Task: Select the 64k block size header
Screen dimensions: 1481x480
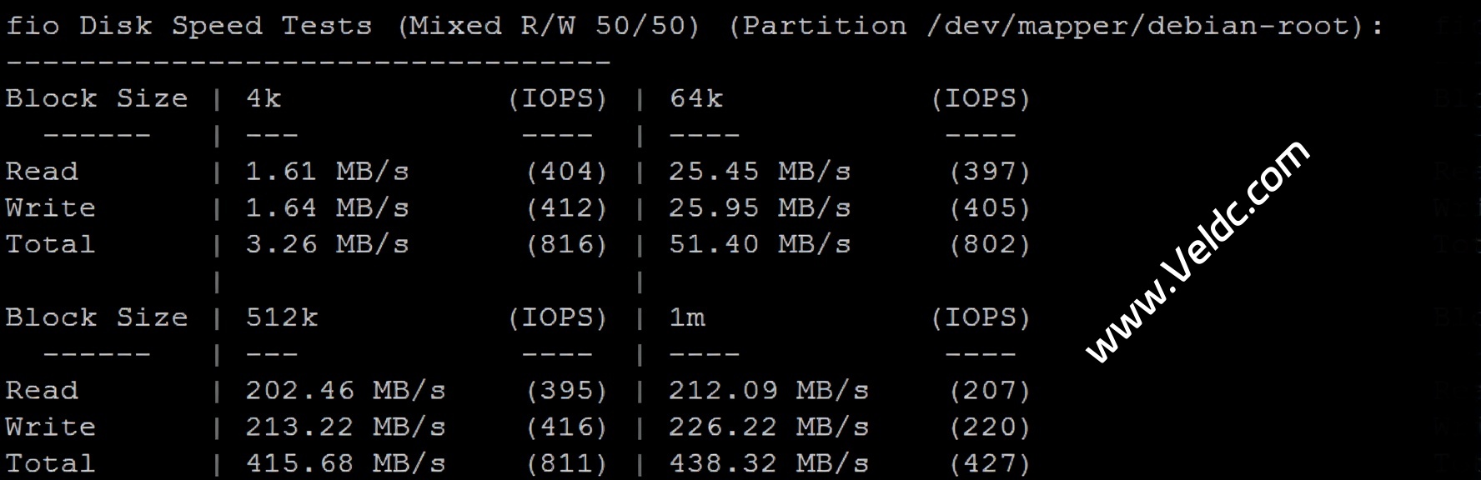Action: click(x=695, y=99)
